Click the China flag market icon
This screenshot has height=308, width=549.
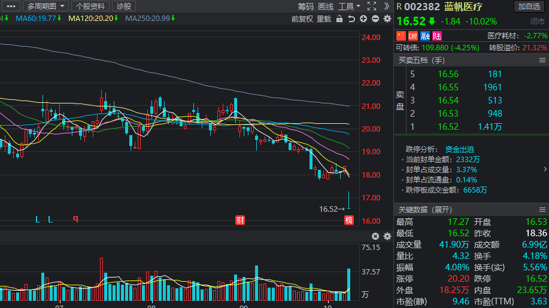pos(401,36)
